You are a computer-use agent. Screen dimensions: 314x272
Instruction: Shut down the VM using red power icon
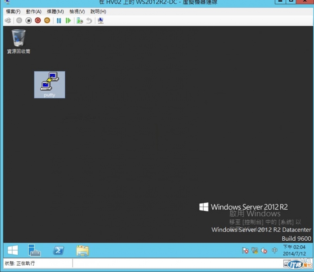[x=38, y=20]
